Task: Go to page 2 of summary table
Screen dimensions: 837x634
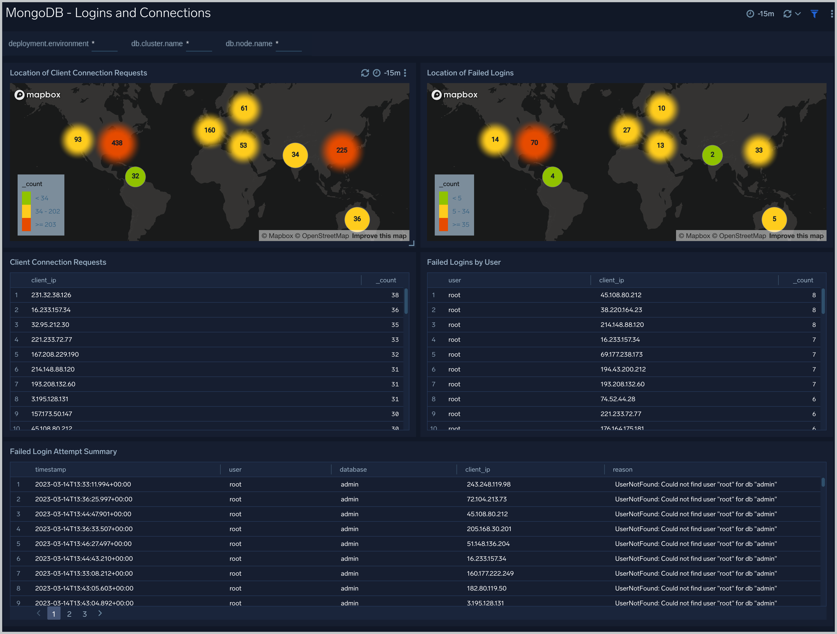Action: click(69, 614)
